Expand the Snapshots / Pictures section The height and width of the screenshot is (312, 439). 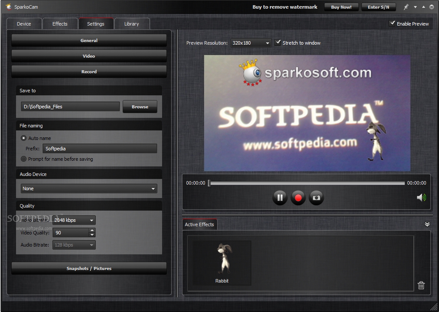coord(89,268)
